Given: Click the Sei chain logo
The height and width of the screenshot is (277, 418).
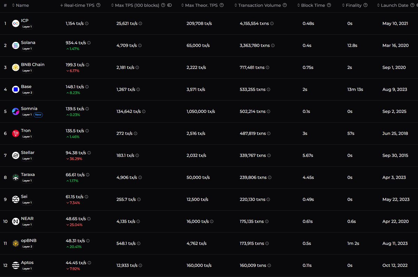Looking at the screenshot, I should (15, 199).
